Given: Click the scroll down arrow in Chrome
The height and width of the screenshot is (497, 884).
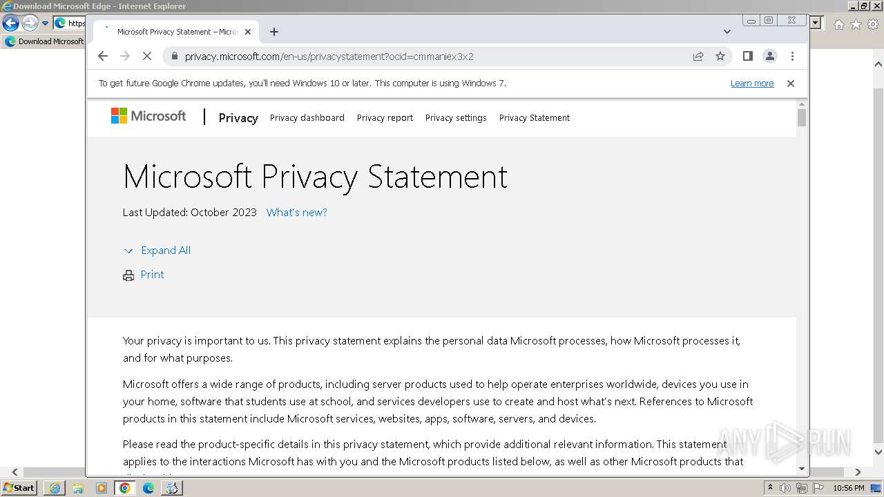Looking at the screenshot, I should tap(802, 469).
